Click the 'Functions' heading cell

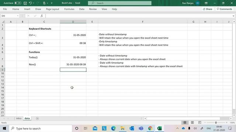44,52
